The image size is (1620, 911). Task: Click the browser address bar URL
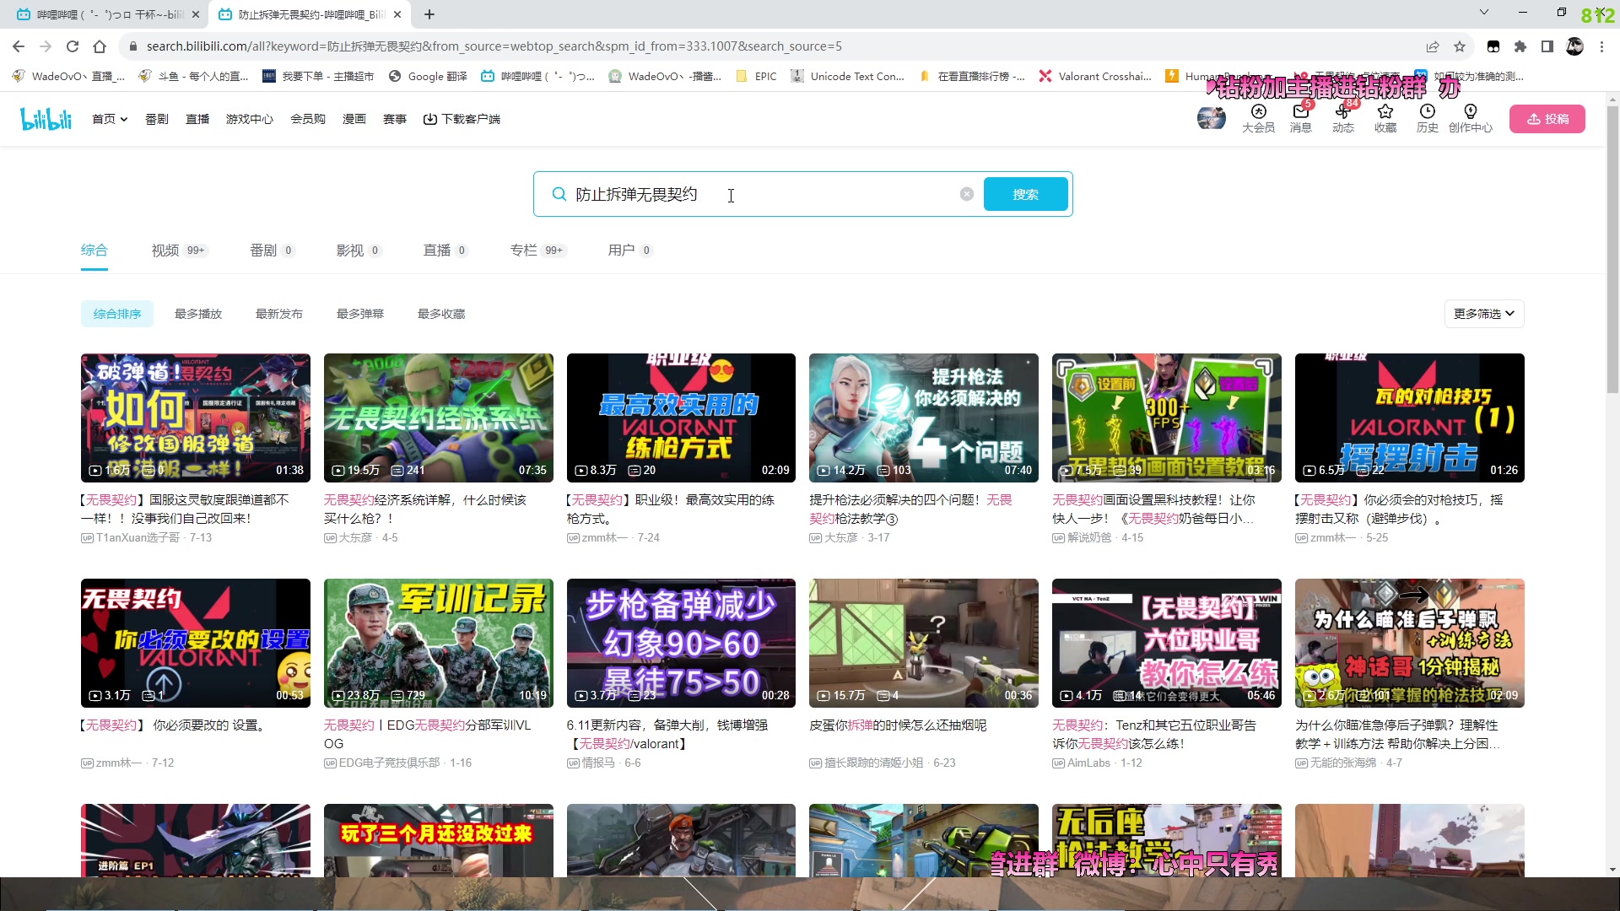(x=494, y=46)
